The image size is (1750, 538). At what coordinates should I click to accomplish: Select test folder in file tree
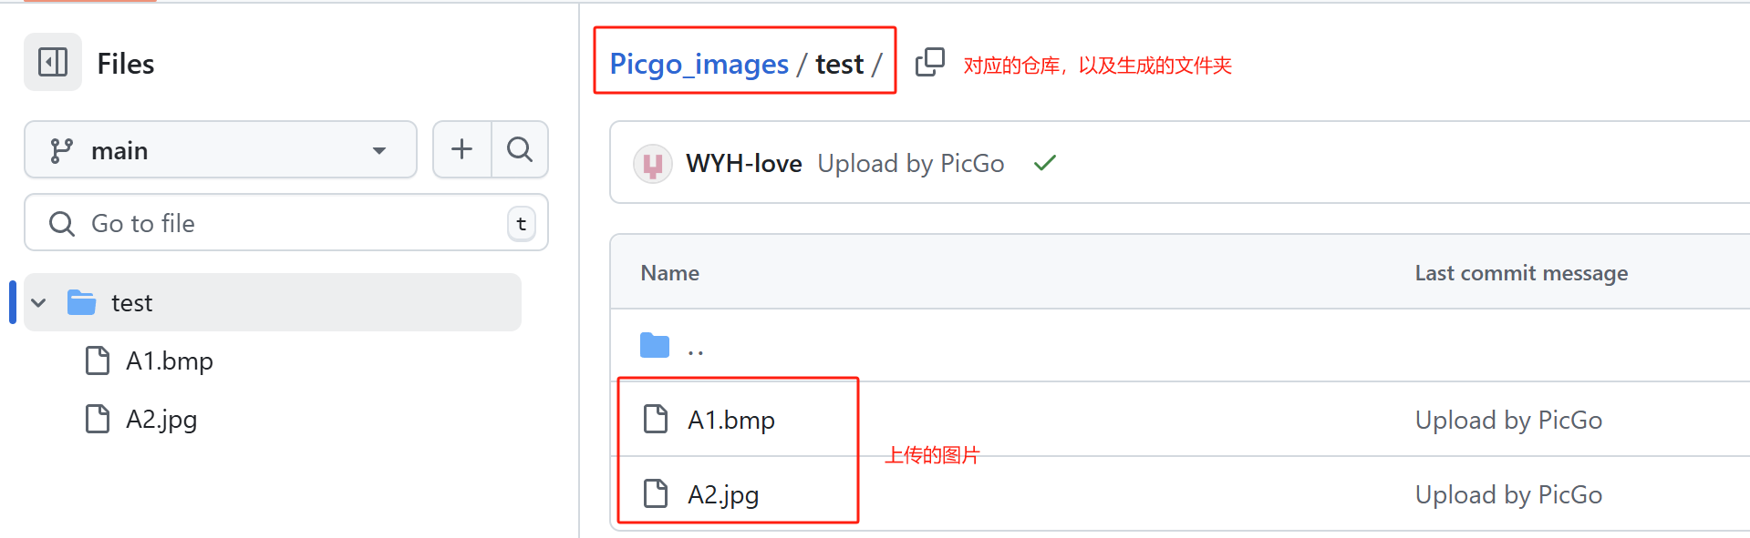pos(132,303)
